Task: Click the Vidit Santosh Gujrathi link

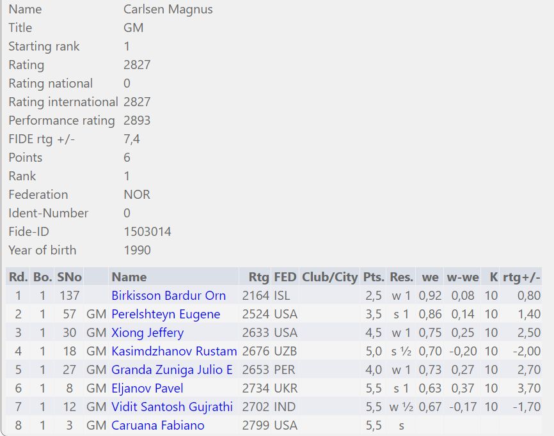Action: [172, 407]
